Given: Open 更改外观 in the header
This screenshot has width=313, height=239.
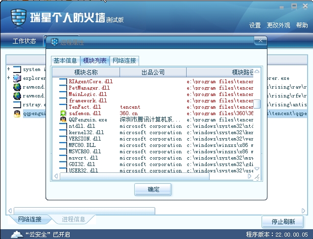Looking at the screenshot, I should pyautogui.click(x=278, y=25).
